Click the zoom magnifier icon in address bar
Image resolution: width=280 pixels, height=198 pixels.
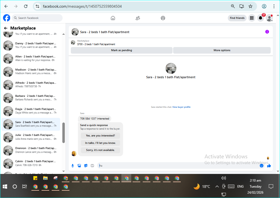(x=233, y=6)
